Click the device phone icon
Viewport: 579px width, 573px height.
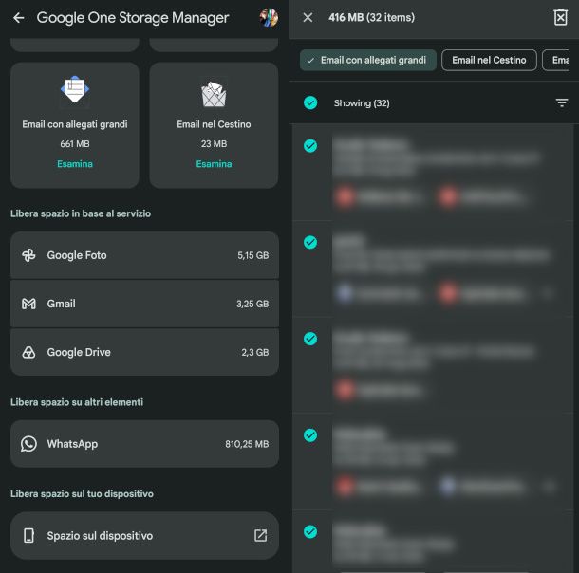[28, 535]
